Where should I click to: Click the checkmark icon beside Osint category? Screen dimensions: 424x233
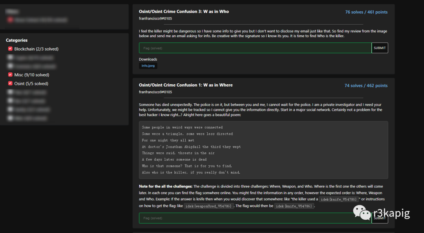pos(10,83)
